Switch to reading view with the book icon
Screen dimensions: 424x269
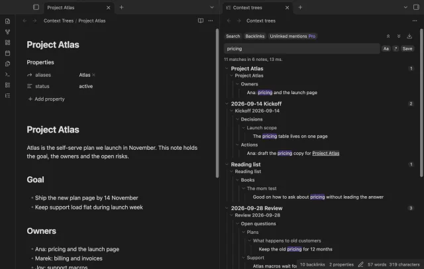[201, 21]
